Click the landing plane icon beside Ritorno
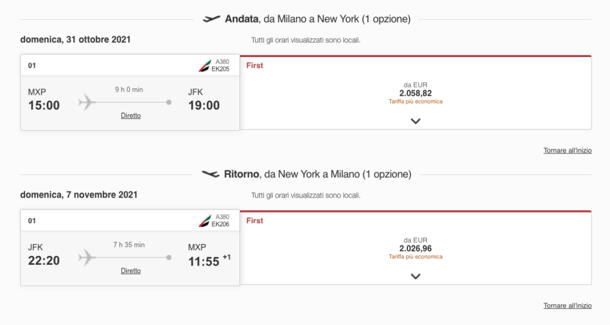610x325 pixels. pos(210,174)
